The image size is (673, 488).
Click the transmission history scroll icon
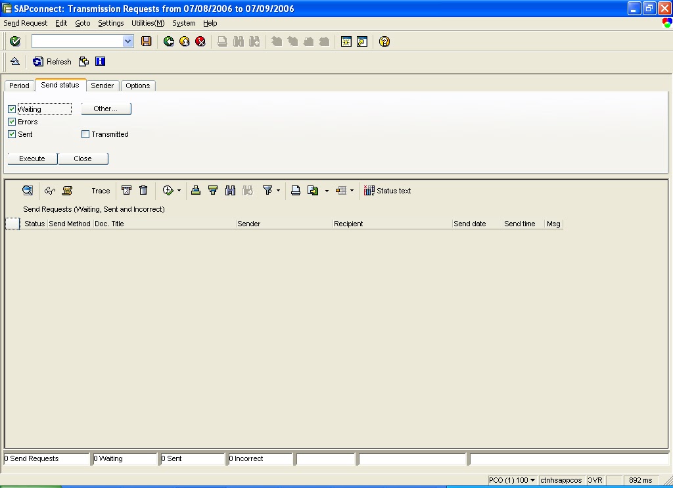(67, 190)
